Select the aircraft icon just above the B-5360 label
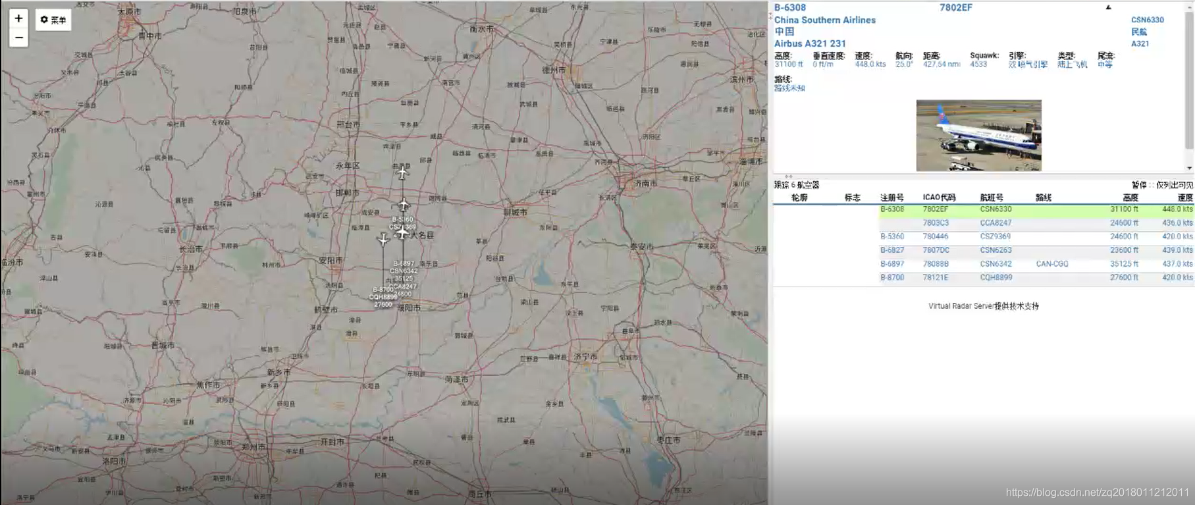 tap(404, 205)
